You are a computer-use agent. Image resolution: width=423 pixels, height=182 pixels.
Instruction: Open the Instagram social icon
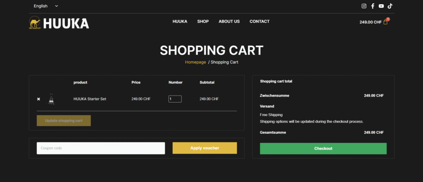point(364,6)
